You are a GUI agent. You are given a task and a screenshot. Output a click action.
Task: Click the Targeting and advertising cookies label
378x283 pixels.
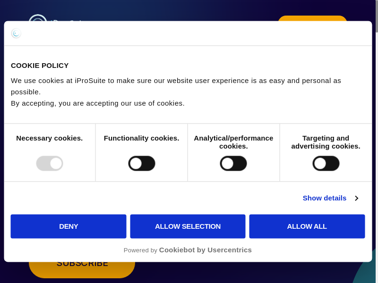click(x=326, y=142)
